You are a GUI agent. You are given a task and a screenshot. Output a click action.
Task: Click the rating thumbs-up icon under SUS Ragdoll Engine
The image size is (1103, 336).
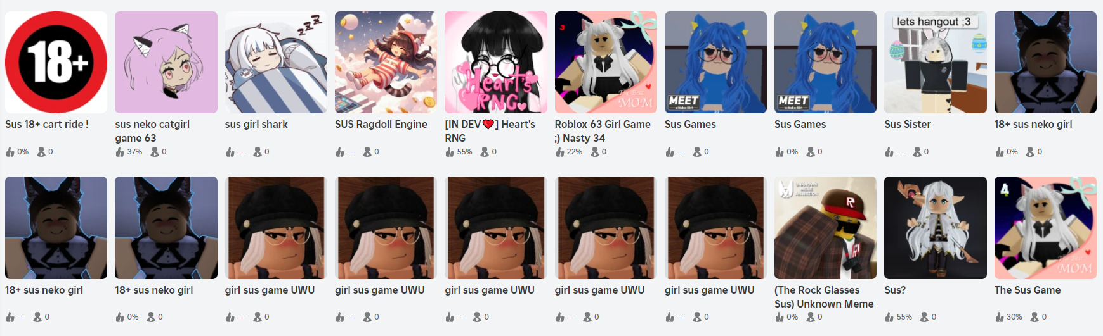340,152
